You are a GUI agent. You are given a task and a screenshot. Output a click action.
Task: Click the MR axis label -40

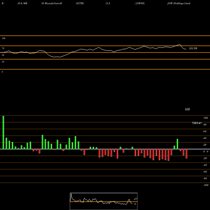click(x=205, y=165)
